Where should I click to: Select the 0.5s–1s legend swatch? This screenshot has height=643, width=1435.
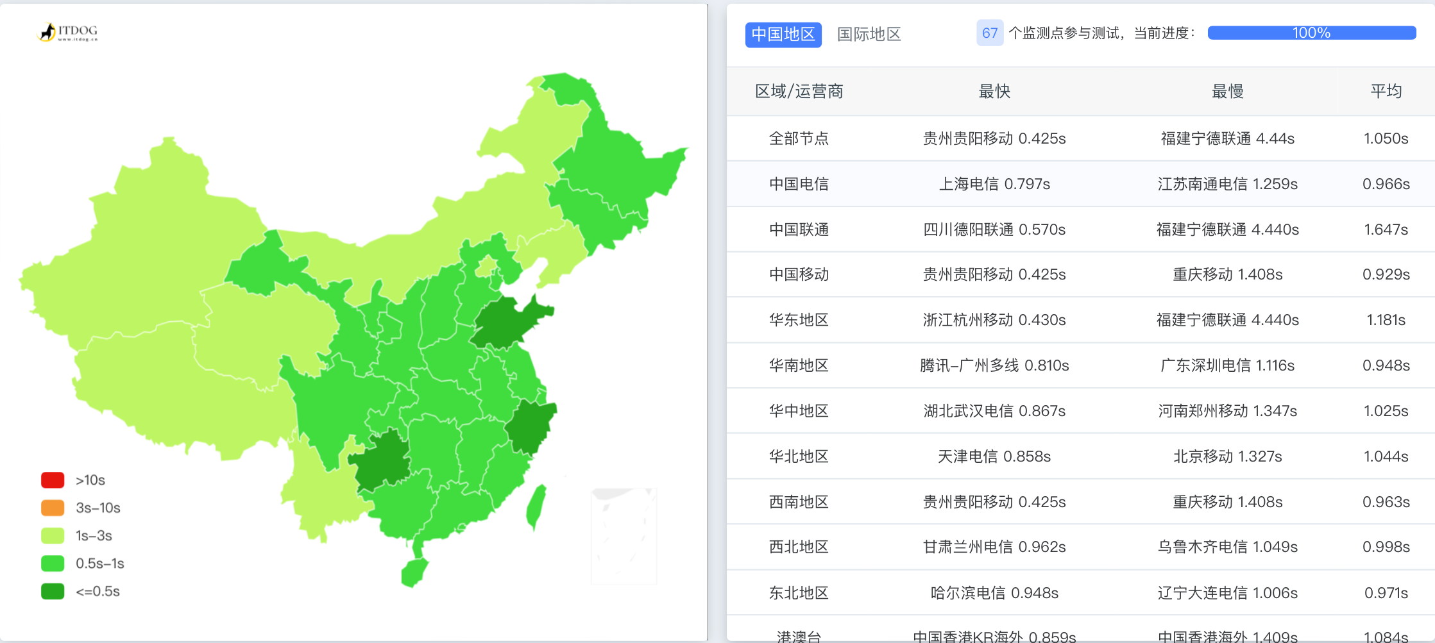[53, 564]
